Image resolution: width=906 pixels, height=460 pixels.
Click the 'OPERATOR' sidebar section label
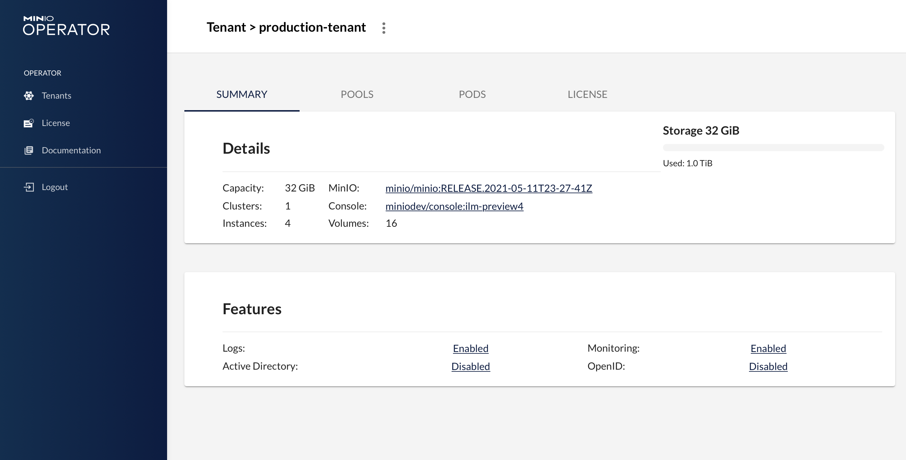point(42,73)
